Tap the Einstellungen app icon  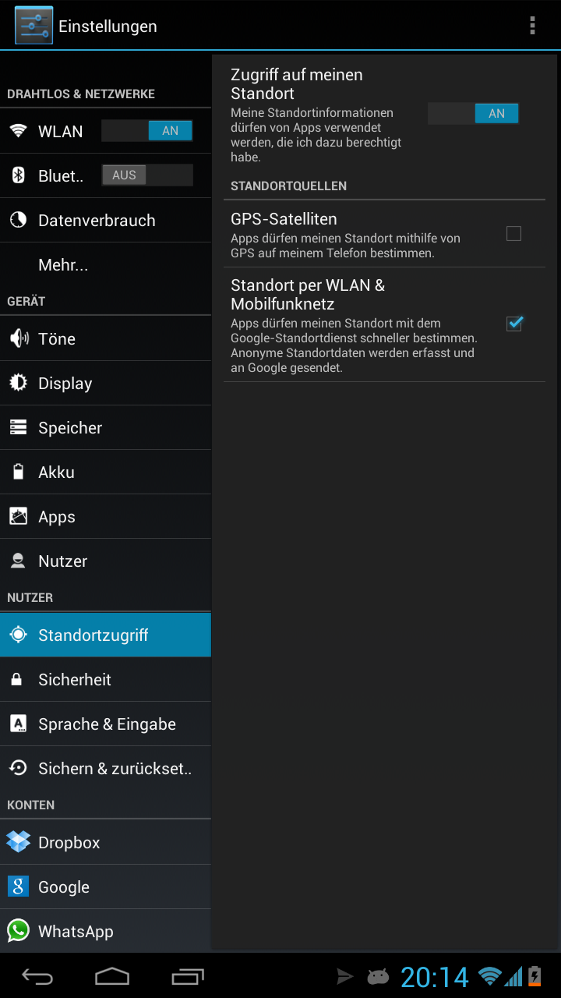click(x=34, y=26)
